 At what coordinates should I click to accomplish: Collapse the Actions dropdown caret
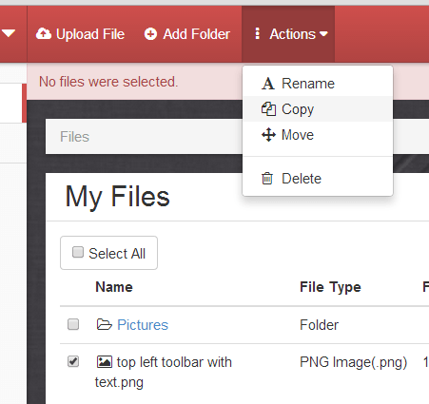[323, 34]
